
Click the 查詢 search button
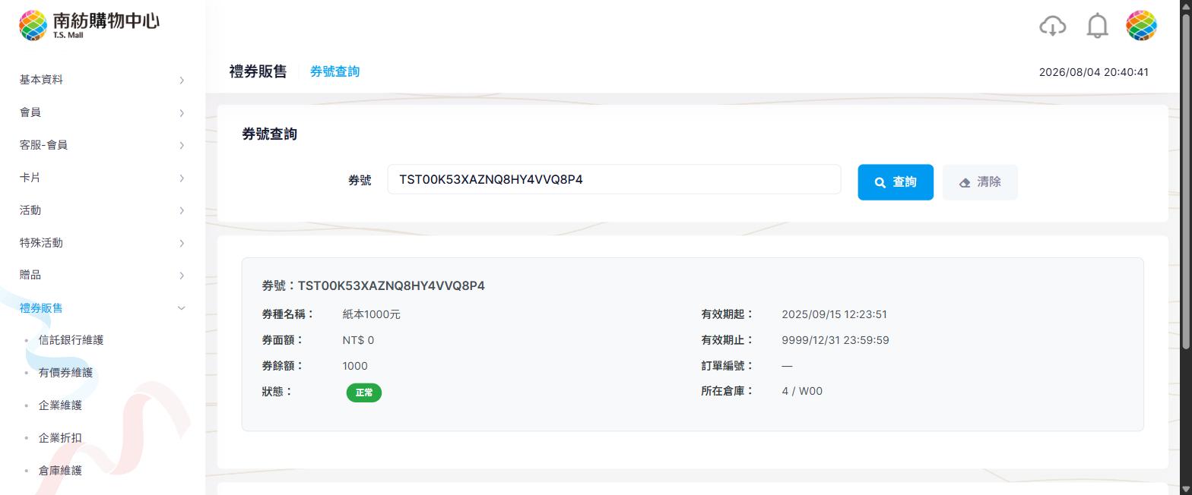(x=896, y=182)
